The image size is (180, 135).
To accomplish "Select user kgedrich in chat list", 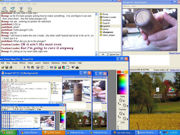I will pyautogui.click(x=106, y=26).
